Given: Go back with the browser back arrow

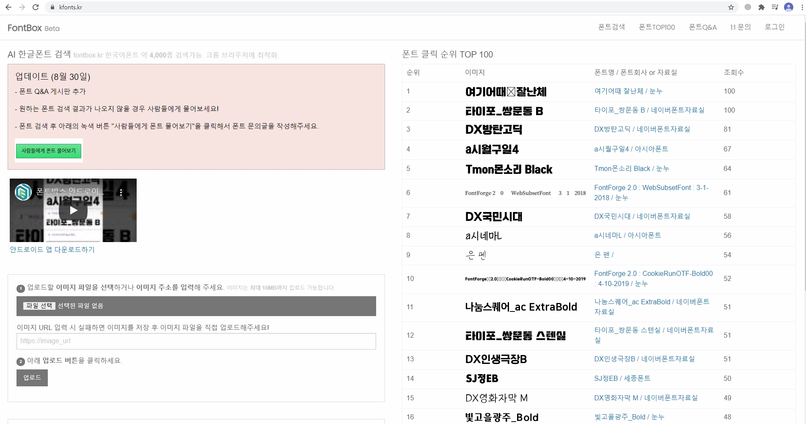Looking at the screenshot, I should pyautogui.click(x=8, y=7).
